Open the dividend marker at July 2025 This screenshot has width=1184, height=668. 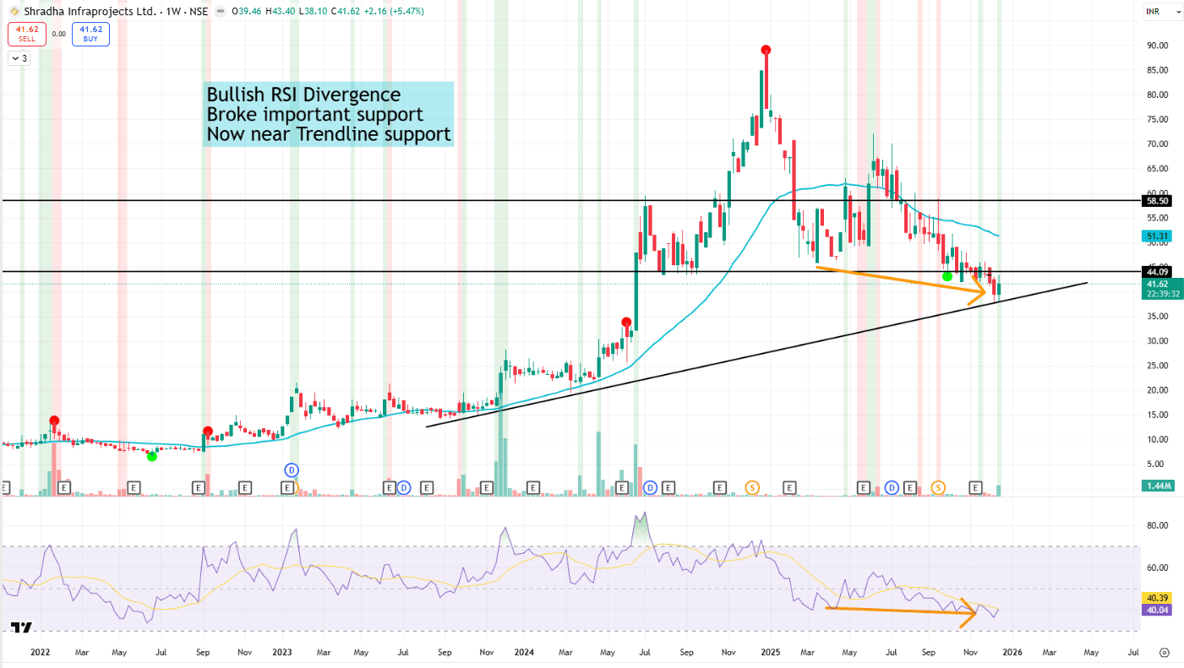[x=892, y=487]
